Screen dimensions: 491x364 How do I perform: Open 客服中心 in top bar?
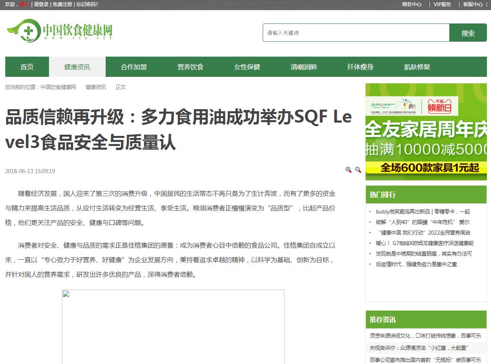coord(473,4)
